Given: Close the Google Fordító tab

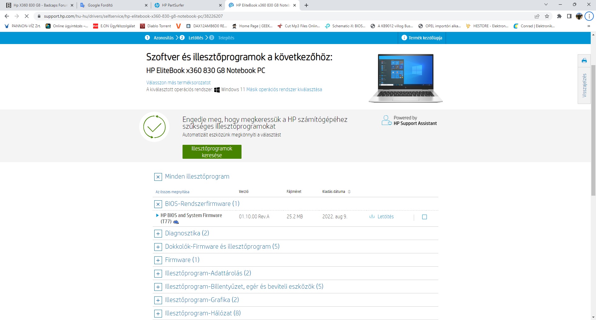Looking at the screenshot, I should pos(146,5).
